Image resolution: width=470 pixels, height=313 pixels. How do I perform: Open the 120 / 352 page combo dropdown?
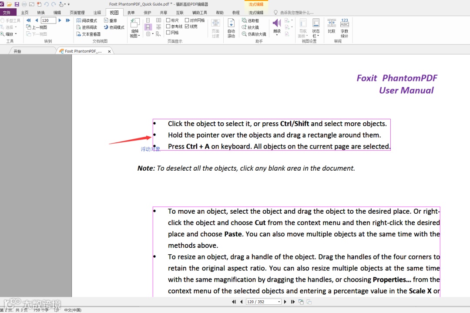tap(279, 302)
